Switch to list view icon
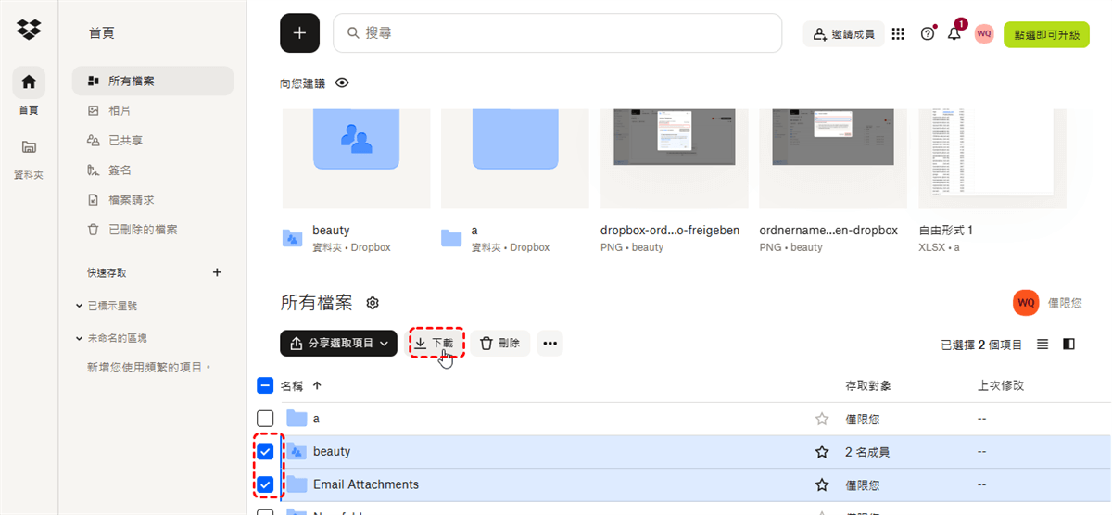 pos(1042,344)
